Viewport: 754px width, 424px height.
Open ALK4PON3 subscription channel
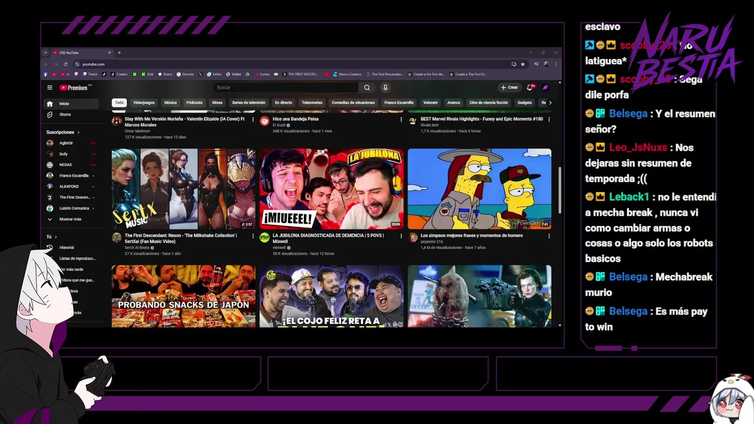pyautogui.click(x=72, y=187)
